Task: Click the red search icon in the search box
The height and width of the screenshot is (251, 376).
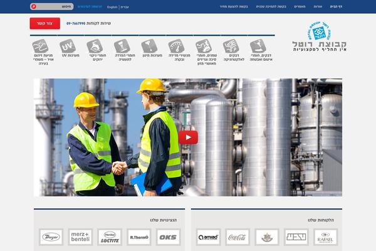Action: [34, 6]
